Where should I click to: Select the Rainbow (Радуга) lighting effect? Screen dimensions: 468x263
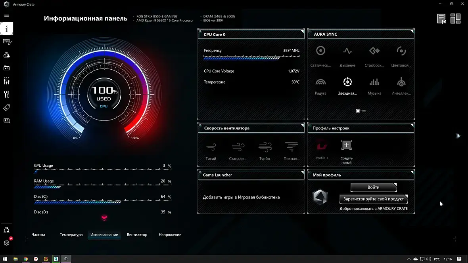point(320,82)
